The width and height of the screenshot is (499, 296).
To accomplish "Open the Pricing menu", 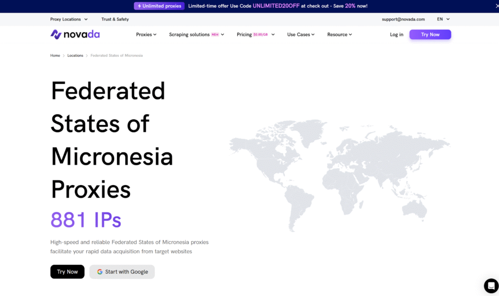I will pyautogui.click(x=245, y=35).
